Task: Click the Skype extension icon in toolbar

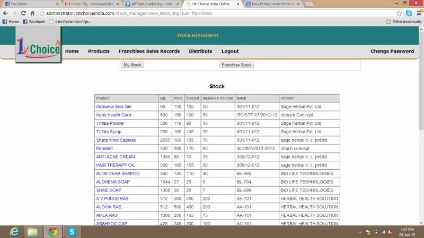Action: [409, 13]
